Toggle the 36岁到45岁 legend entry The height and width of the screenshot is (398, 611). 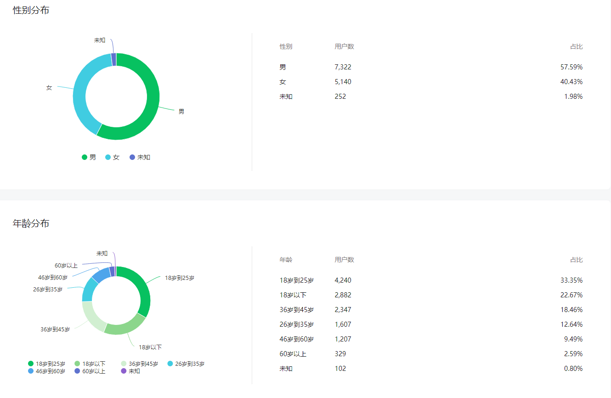click(140, 364)
